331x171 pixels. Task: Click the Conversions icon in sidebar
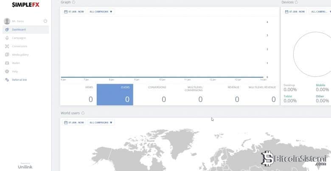pyautogui.click(x=7, y=46)
